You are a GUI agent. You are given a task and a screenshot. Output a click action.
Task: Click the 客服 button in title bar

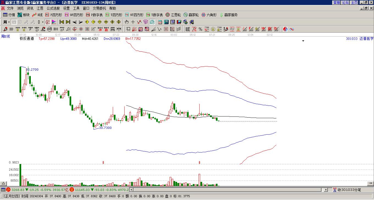tap(337, 2)
